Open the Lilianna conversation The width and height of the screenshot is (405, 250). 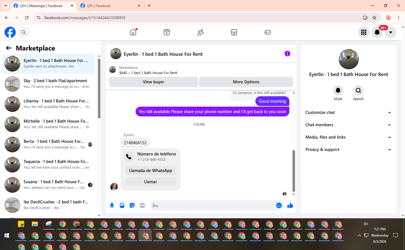[48, 104]
